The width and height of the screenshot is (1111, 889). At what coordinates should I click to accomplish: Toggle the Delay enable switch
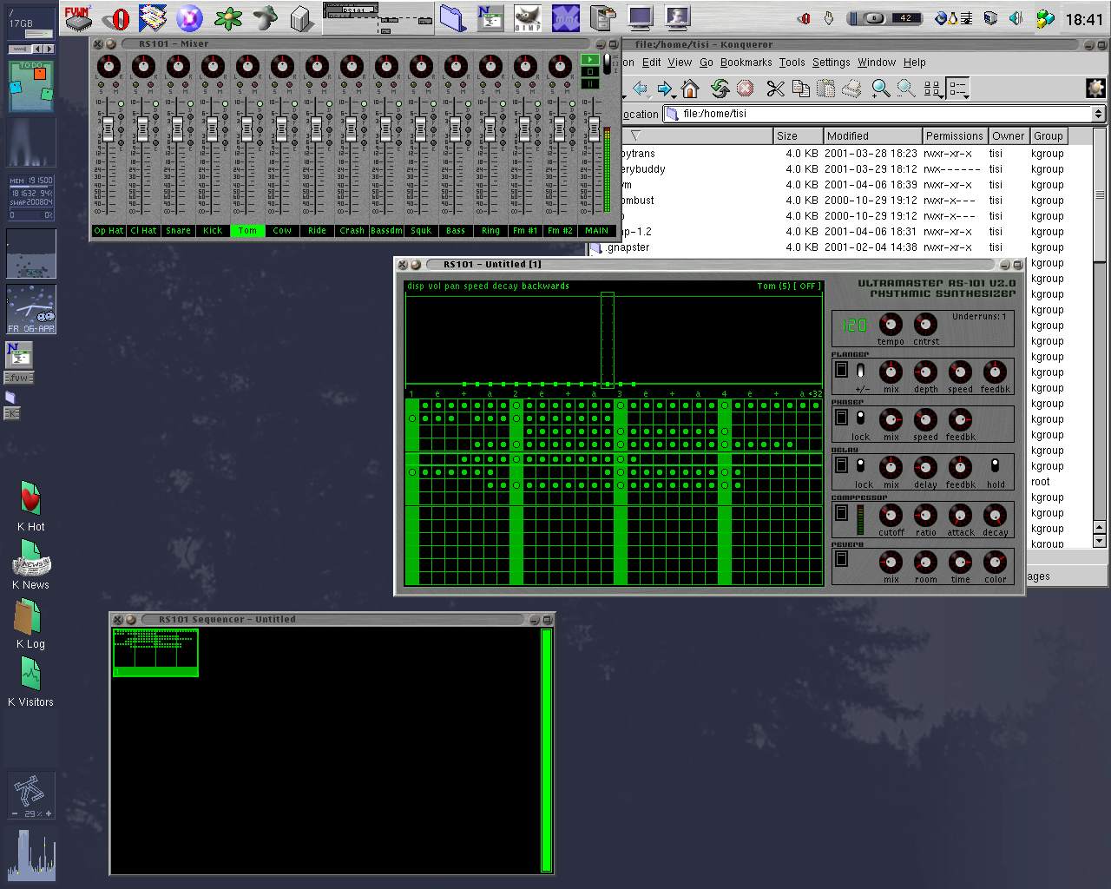841,465
